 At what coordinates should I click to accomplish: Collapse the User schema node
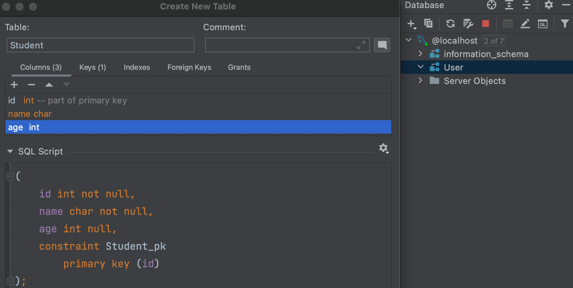[420, 67]
